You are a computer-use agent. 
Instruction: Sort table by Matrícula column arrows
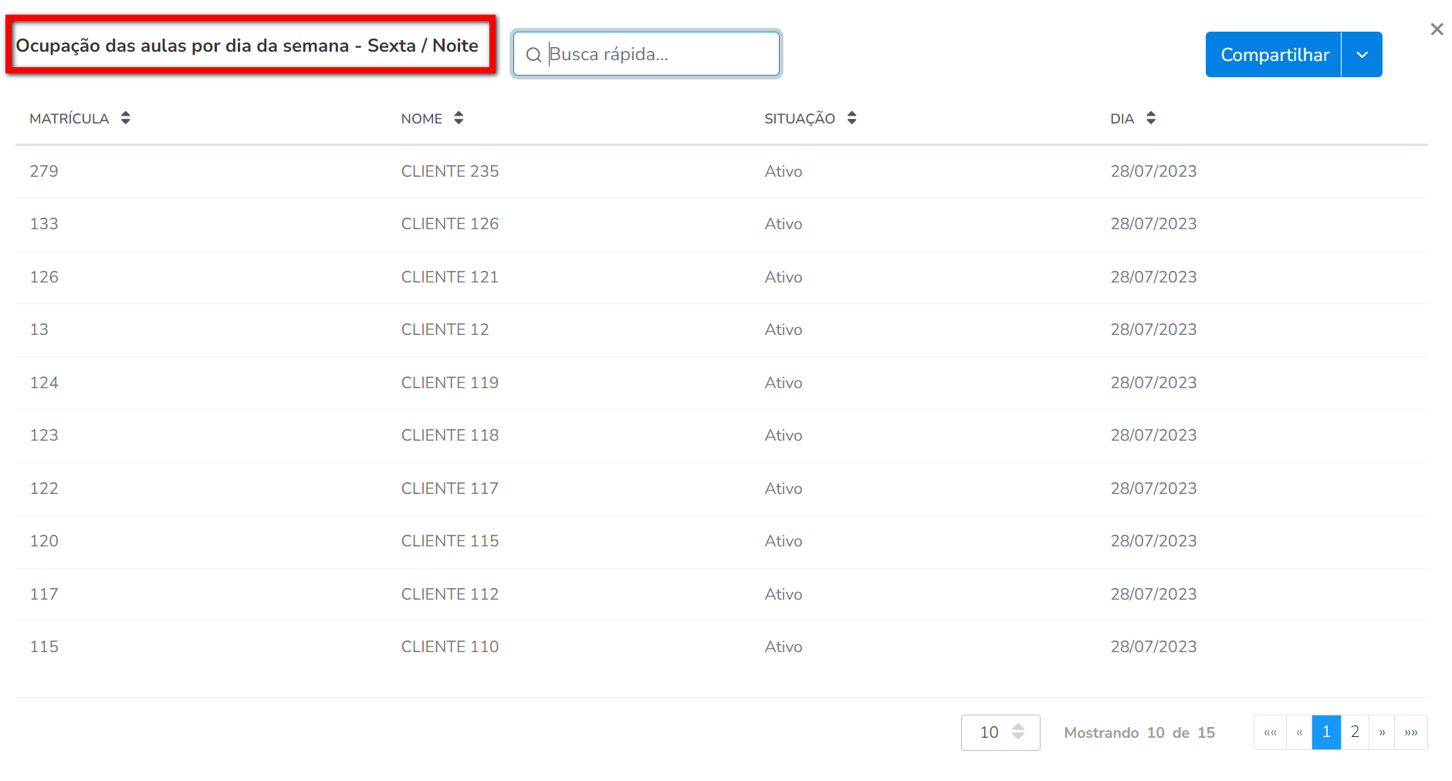tap(126, 118)
